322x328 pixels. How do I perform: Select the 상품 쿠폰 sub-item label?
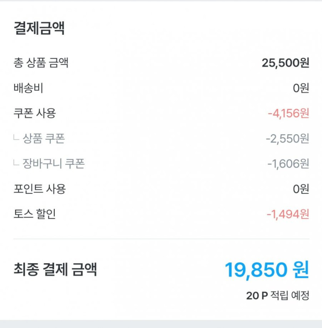(x=44, y=139)
